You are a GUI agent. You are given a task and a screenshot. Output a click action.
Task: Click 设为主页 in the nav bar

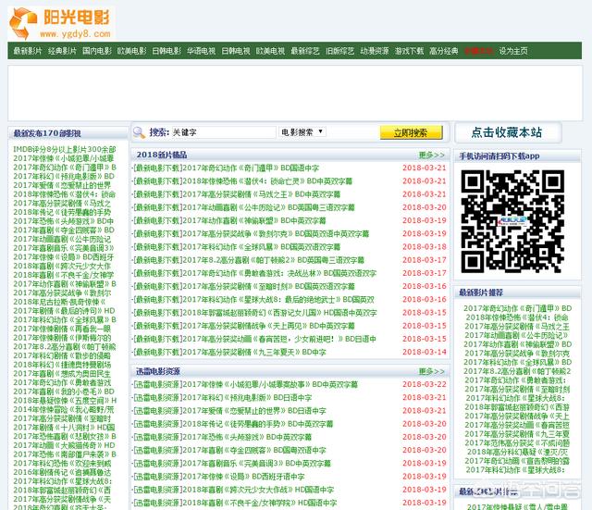[x=513, y=51]
